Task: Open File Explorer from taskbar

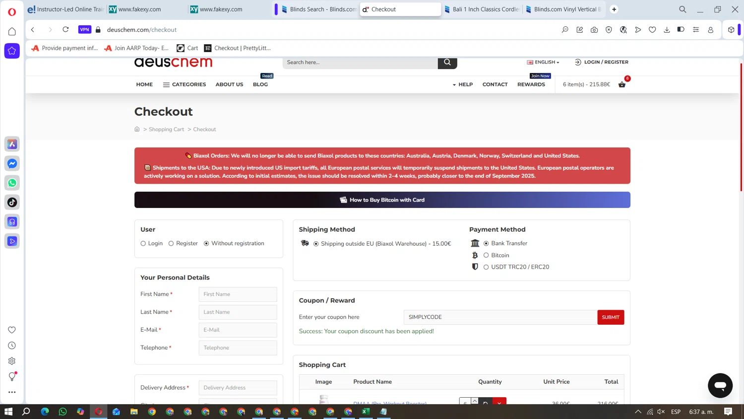Action: [x=134, y=412]
